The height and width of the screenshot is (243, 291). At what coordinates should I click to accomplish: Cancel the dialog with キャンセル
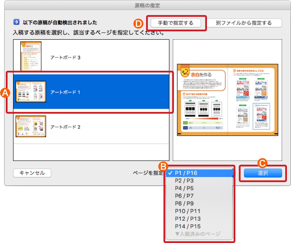pyautogui.click(x=32, y=173)
